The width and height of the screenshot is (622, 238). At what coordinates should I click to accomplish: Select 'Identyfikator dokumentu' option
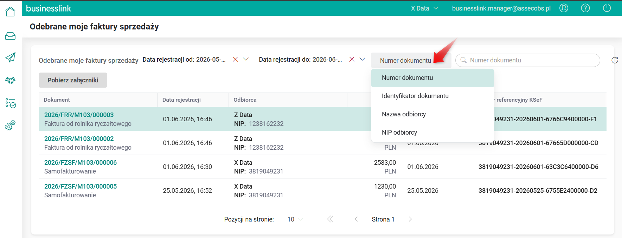[x=432, y=96]
